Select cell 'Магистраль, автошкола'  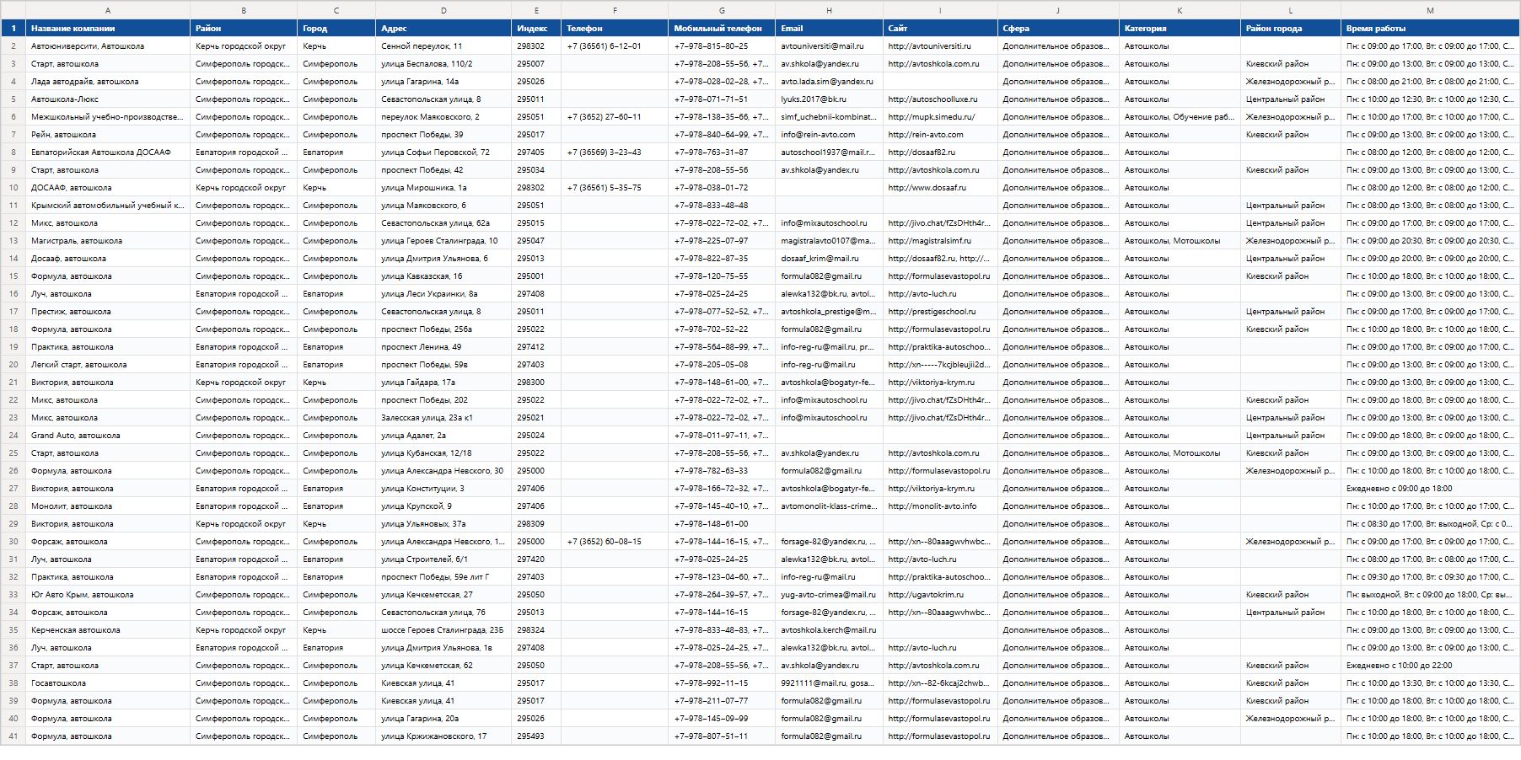point(108,241)
